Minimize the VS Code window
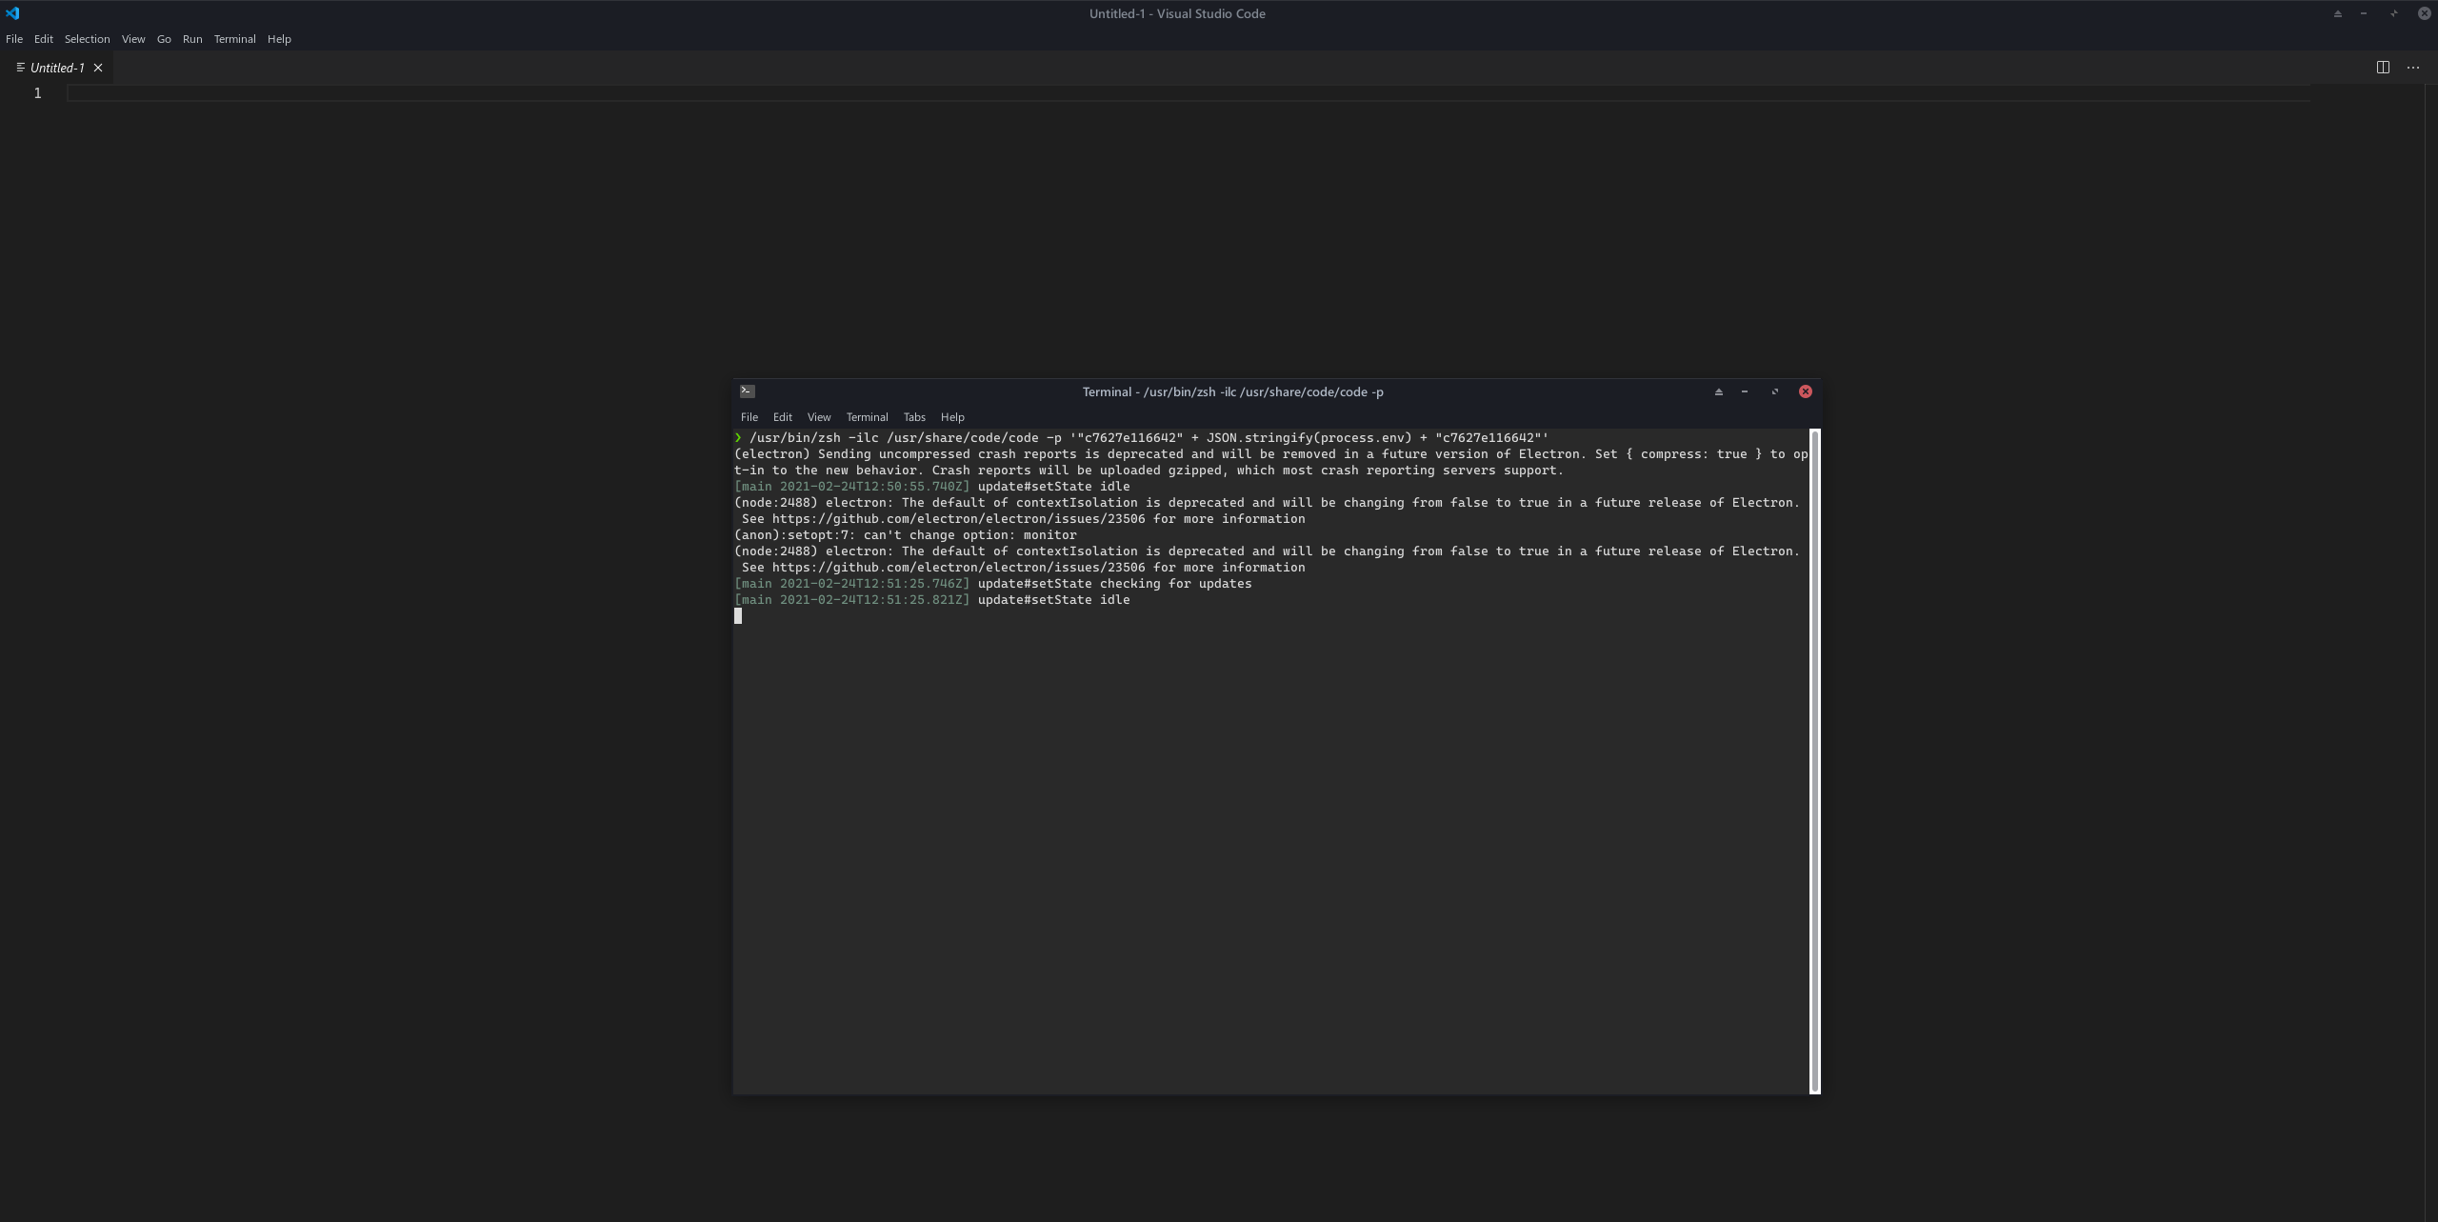 click(x=2364, y=12)
